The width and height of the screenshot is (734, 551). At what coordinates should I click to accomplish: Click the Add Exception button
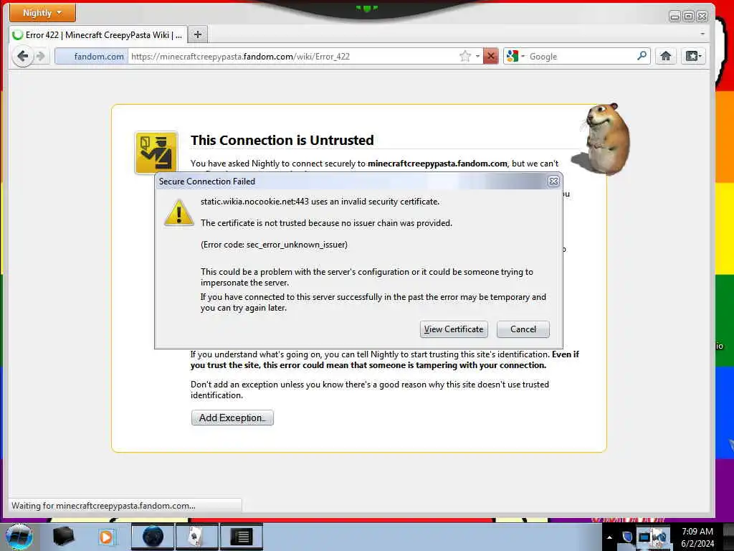232,418
